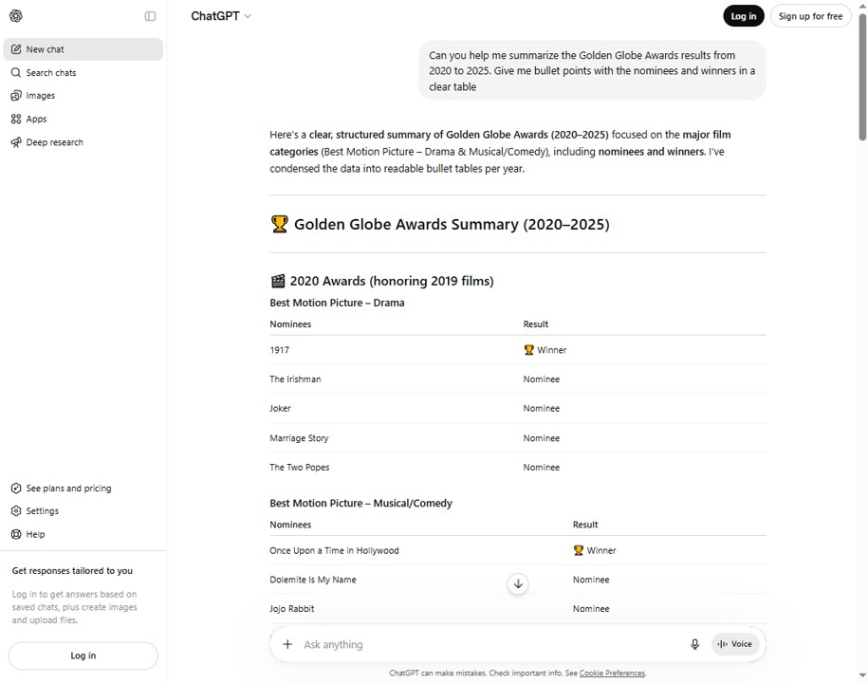The width and height of the screenshot is (868, 683).
Task: Click the page vertical scrollbar thumb
Action: pos(862,78)
